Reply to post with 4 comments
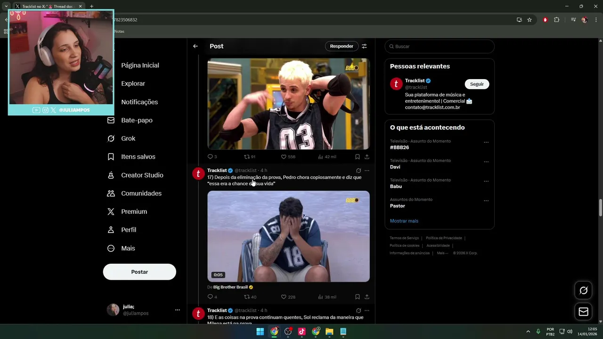 pyautogui.click(x=212, y=297)
